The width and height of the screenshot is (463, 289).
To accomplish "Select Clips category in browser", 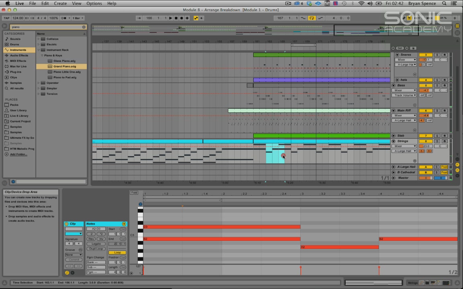I will (x=14, y=77).
